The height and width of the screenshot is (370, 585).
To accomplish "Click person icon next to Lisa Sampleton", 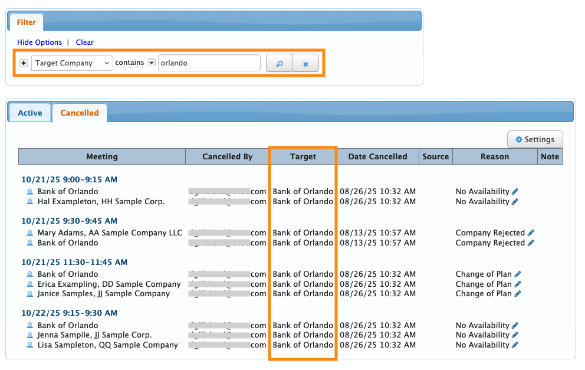I will 30,345.
